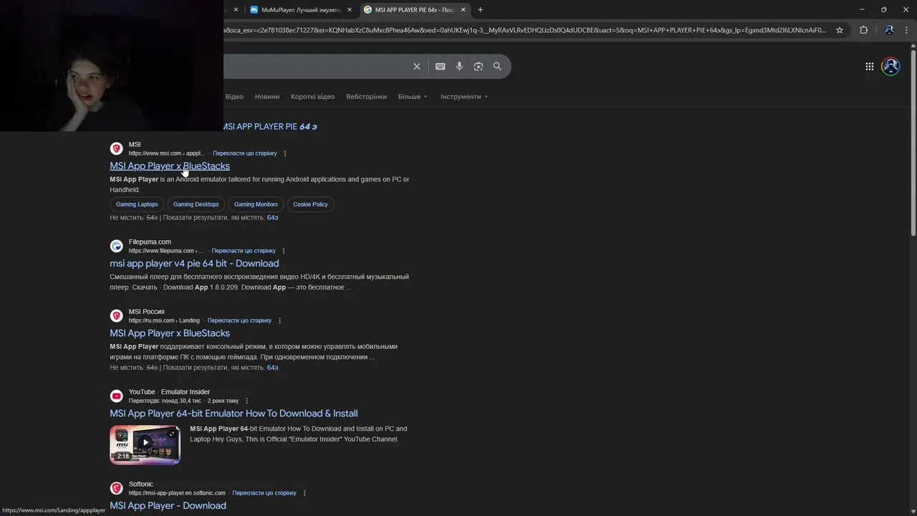Expand the Інструменти dropdown

pos(464,97)
